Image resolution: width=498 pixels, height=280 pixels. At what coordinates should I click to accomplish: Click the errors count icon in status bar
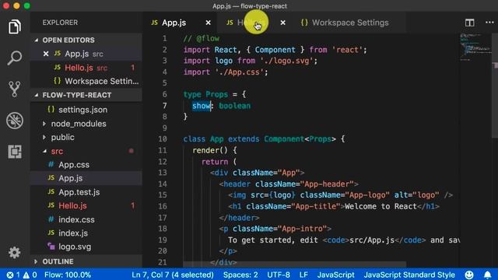coord(10,275)
